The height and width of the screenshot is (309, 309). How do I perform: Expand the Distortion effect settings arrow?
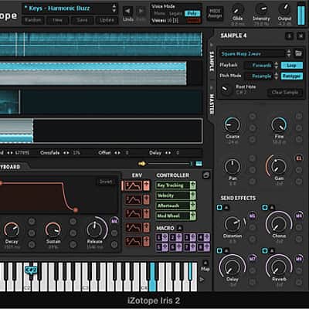click(x=226, y=207)
